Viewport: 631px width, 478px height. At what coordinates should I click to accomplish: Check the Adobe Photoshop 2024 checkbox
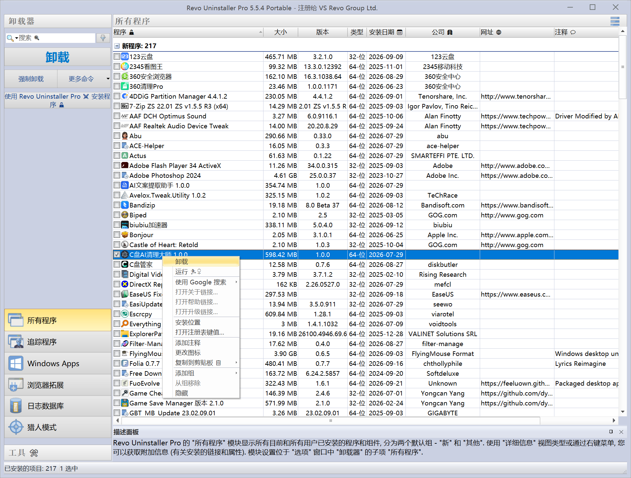(117, 175)
